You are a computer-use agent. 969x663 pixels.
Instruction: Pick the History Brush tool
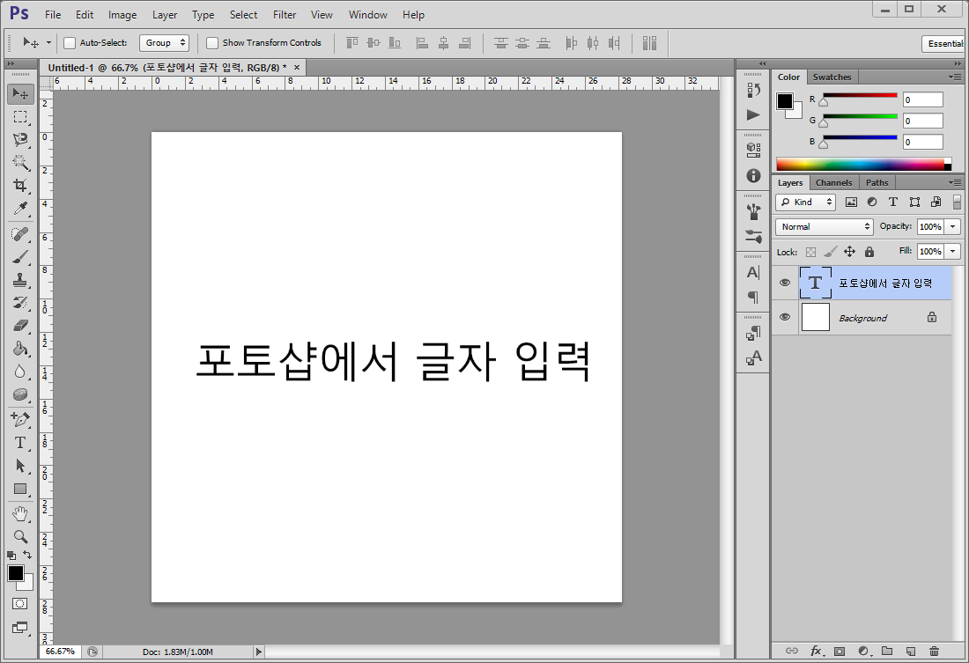(20, 303)
